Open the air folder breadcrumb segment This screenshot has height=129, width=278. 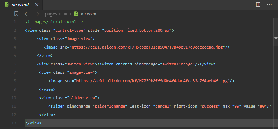click(65, 14)
